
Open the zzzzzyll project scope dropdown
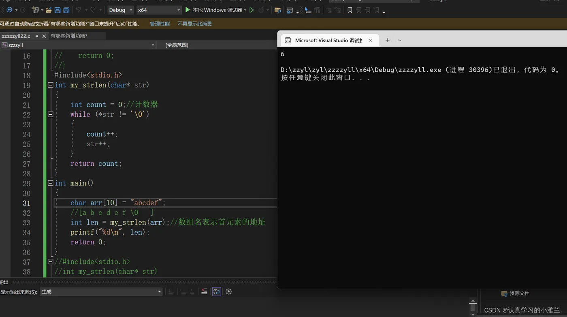point(78,45)
